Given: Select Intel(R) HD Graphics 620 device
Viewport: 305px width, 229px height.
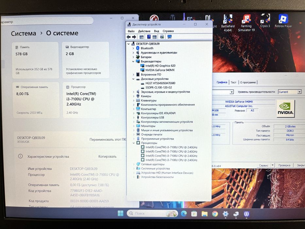Looking at the screenshot, I should [160, 66].
